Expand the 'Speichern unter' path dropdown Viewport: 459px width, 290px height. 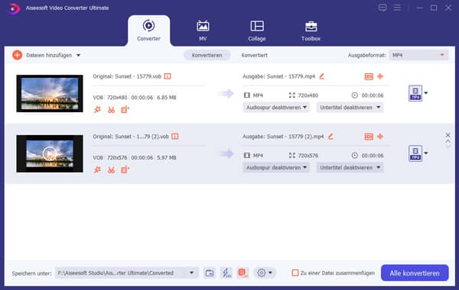point(191,273)
